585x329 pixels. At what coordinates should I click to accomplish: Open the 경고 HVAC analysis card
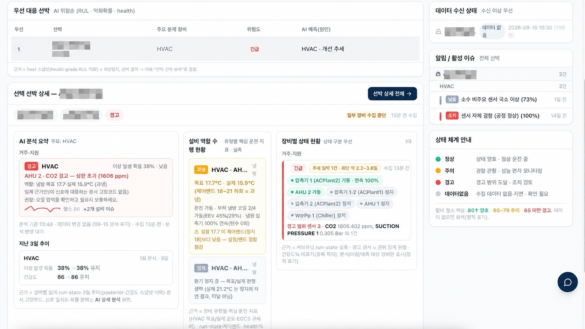click(96, 187)
